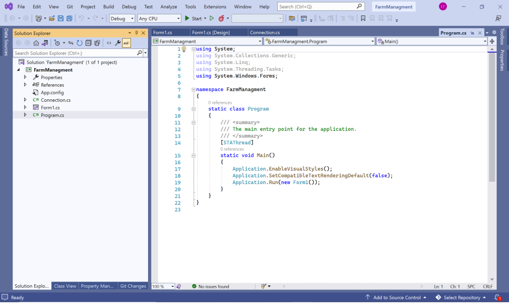Toggle Show All Files in Solution Explorer

(x=97, y=43)
